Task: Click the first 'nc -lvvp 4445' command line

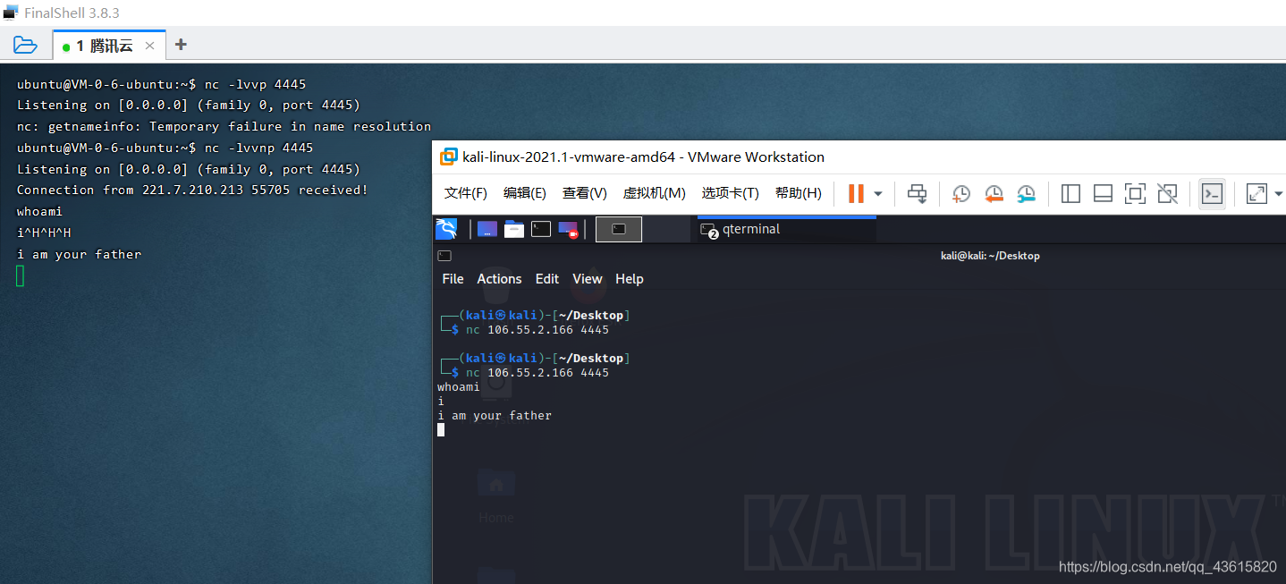Action: [x=161, y=85]
